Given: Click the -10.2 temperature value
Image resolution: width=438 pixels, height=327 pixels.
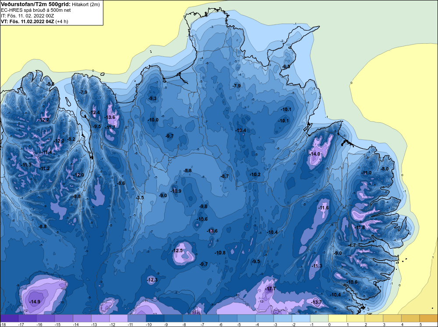Looking at the screenshot, I should [255, 174].
